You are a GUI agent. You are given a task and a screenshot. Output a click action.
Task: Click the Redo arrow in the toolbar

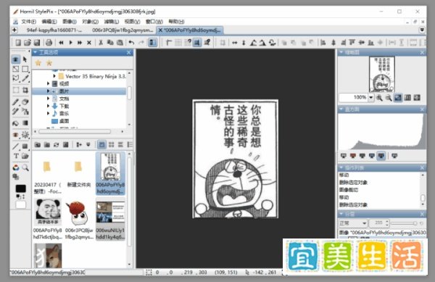tap(141, 43)
